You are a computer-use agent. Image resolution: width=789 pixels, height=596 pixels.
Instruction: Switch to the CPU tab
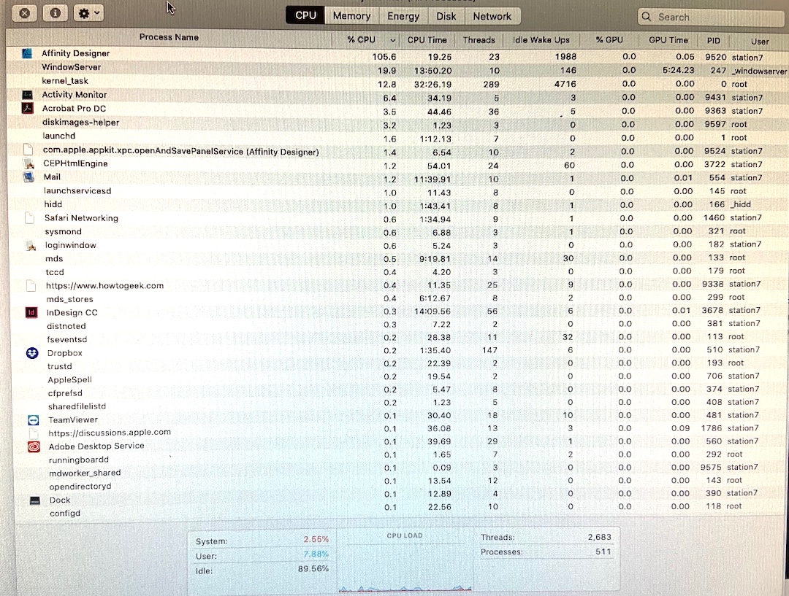pyautogui.click(x=306, y=15)
